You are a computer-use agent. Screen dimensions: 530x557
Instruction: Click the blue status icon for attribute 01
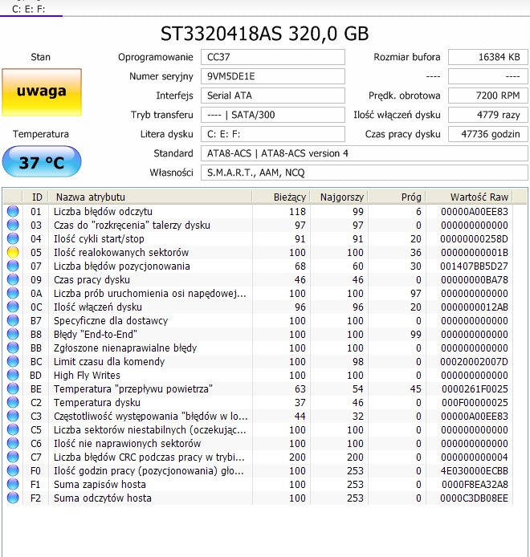[13, 211]
